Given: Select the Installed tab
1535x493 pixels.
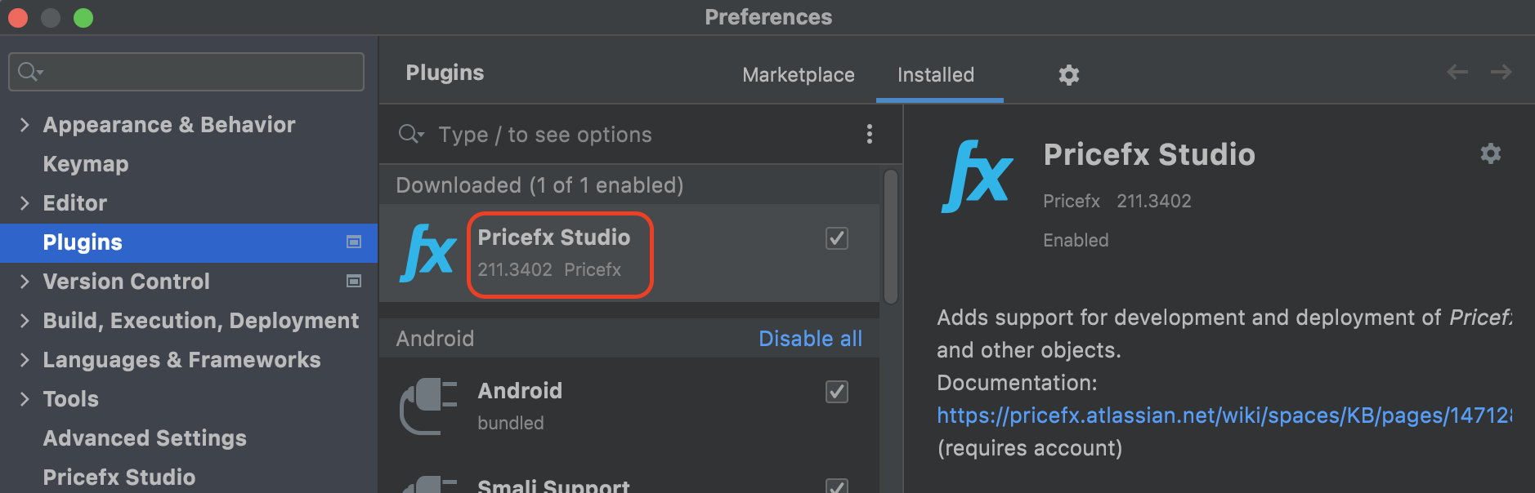Looking at the screenshot, I should 935,75.
